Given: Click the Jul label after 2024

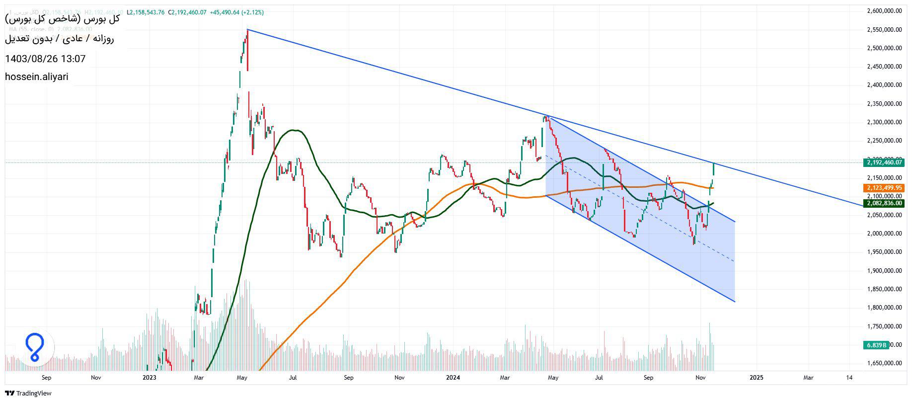Looking at the screenshot, I should [599, 378].
